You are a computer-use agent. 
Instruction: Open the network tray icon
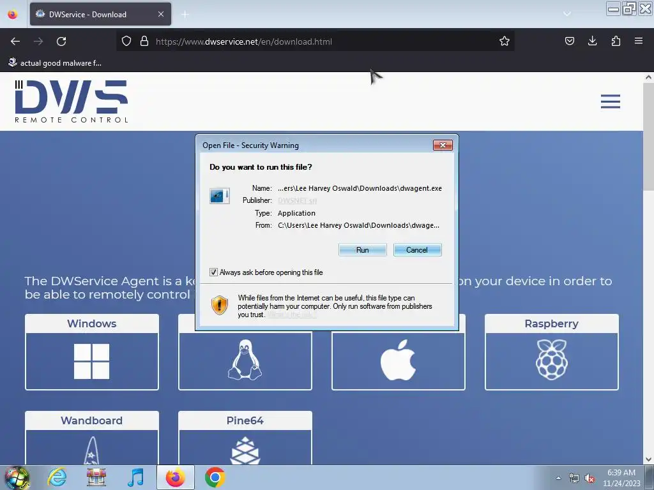point(574,478)
